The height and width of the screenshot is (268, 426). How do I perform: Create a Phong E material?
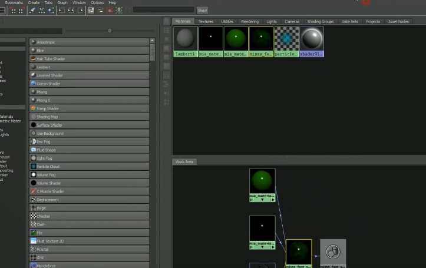[90, 100]
